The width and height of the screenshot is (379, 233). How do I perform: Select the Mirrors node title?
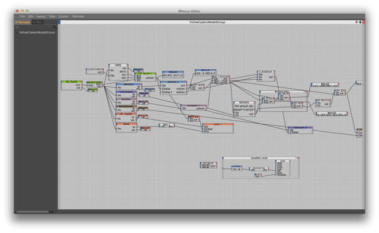click(129, 85)
